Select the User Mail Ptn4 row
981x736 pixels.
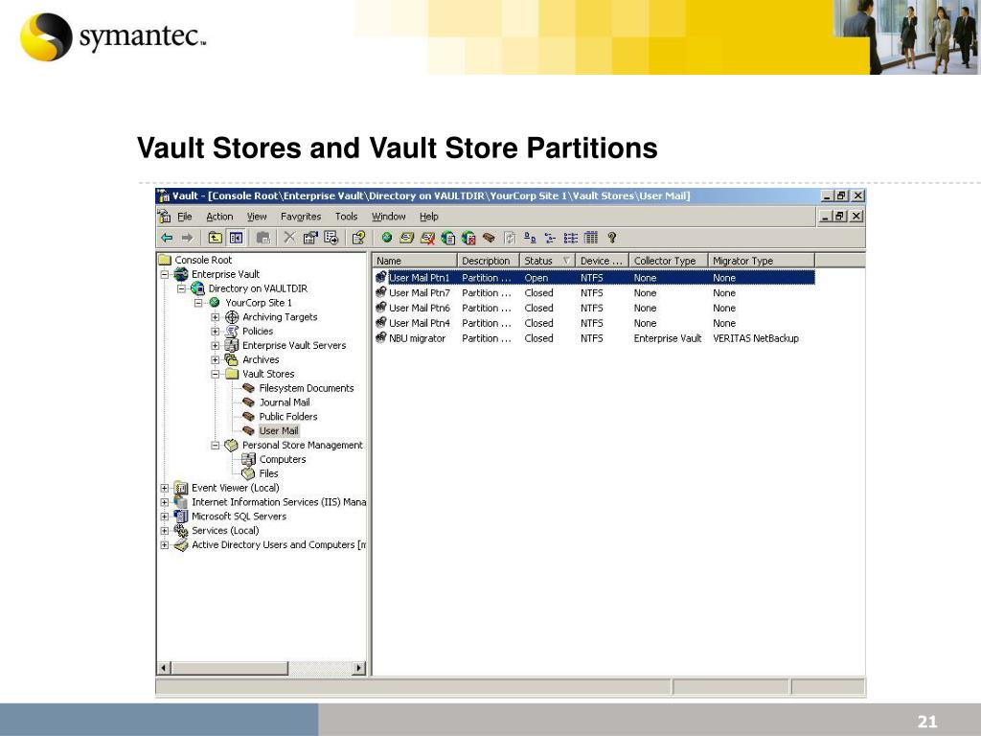click(x=594, y=323)
